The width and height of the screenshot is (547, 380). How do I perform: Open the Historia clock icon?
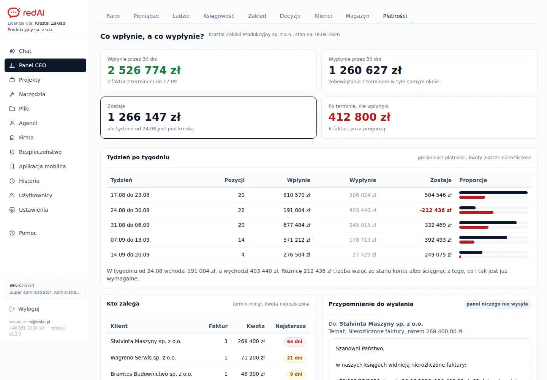[x=12, y=181]
